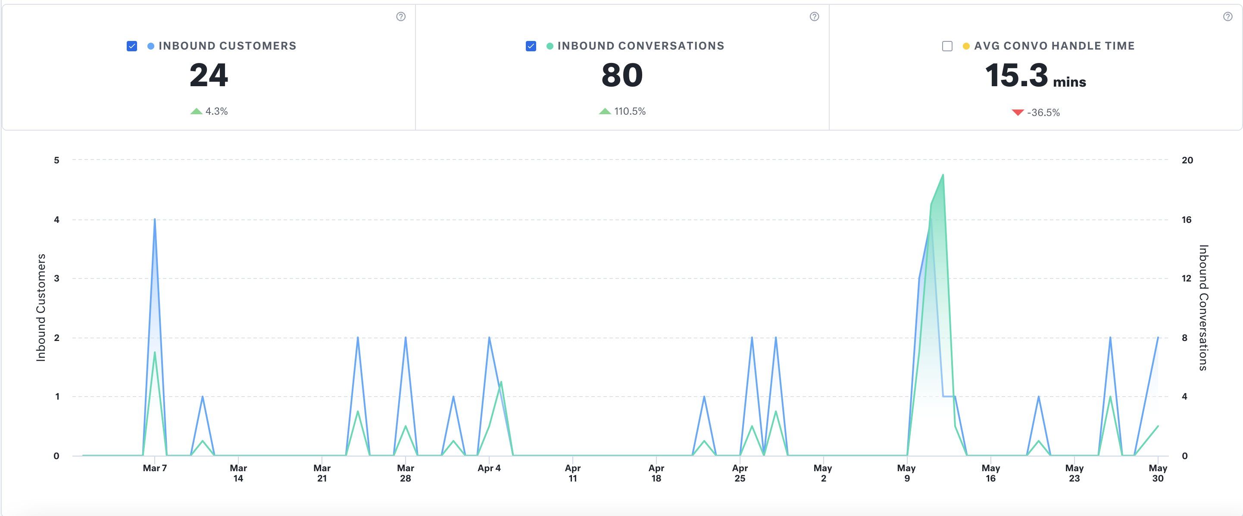Click the Mar 7 customers peak on chart
The width and height of the screenshot is (1243, 516).
tap(154, 219)
